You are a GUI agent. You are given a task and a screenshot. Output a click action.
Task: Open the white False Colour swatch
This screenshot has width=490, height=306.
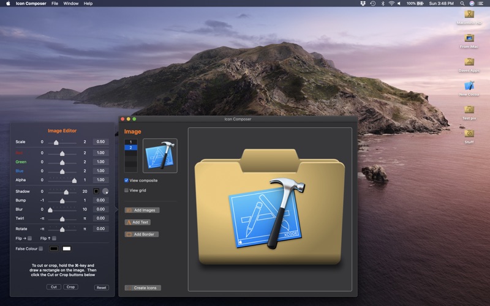pos(67,248)
